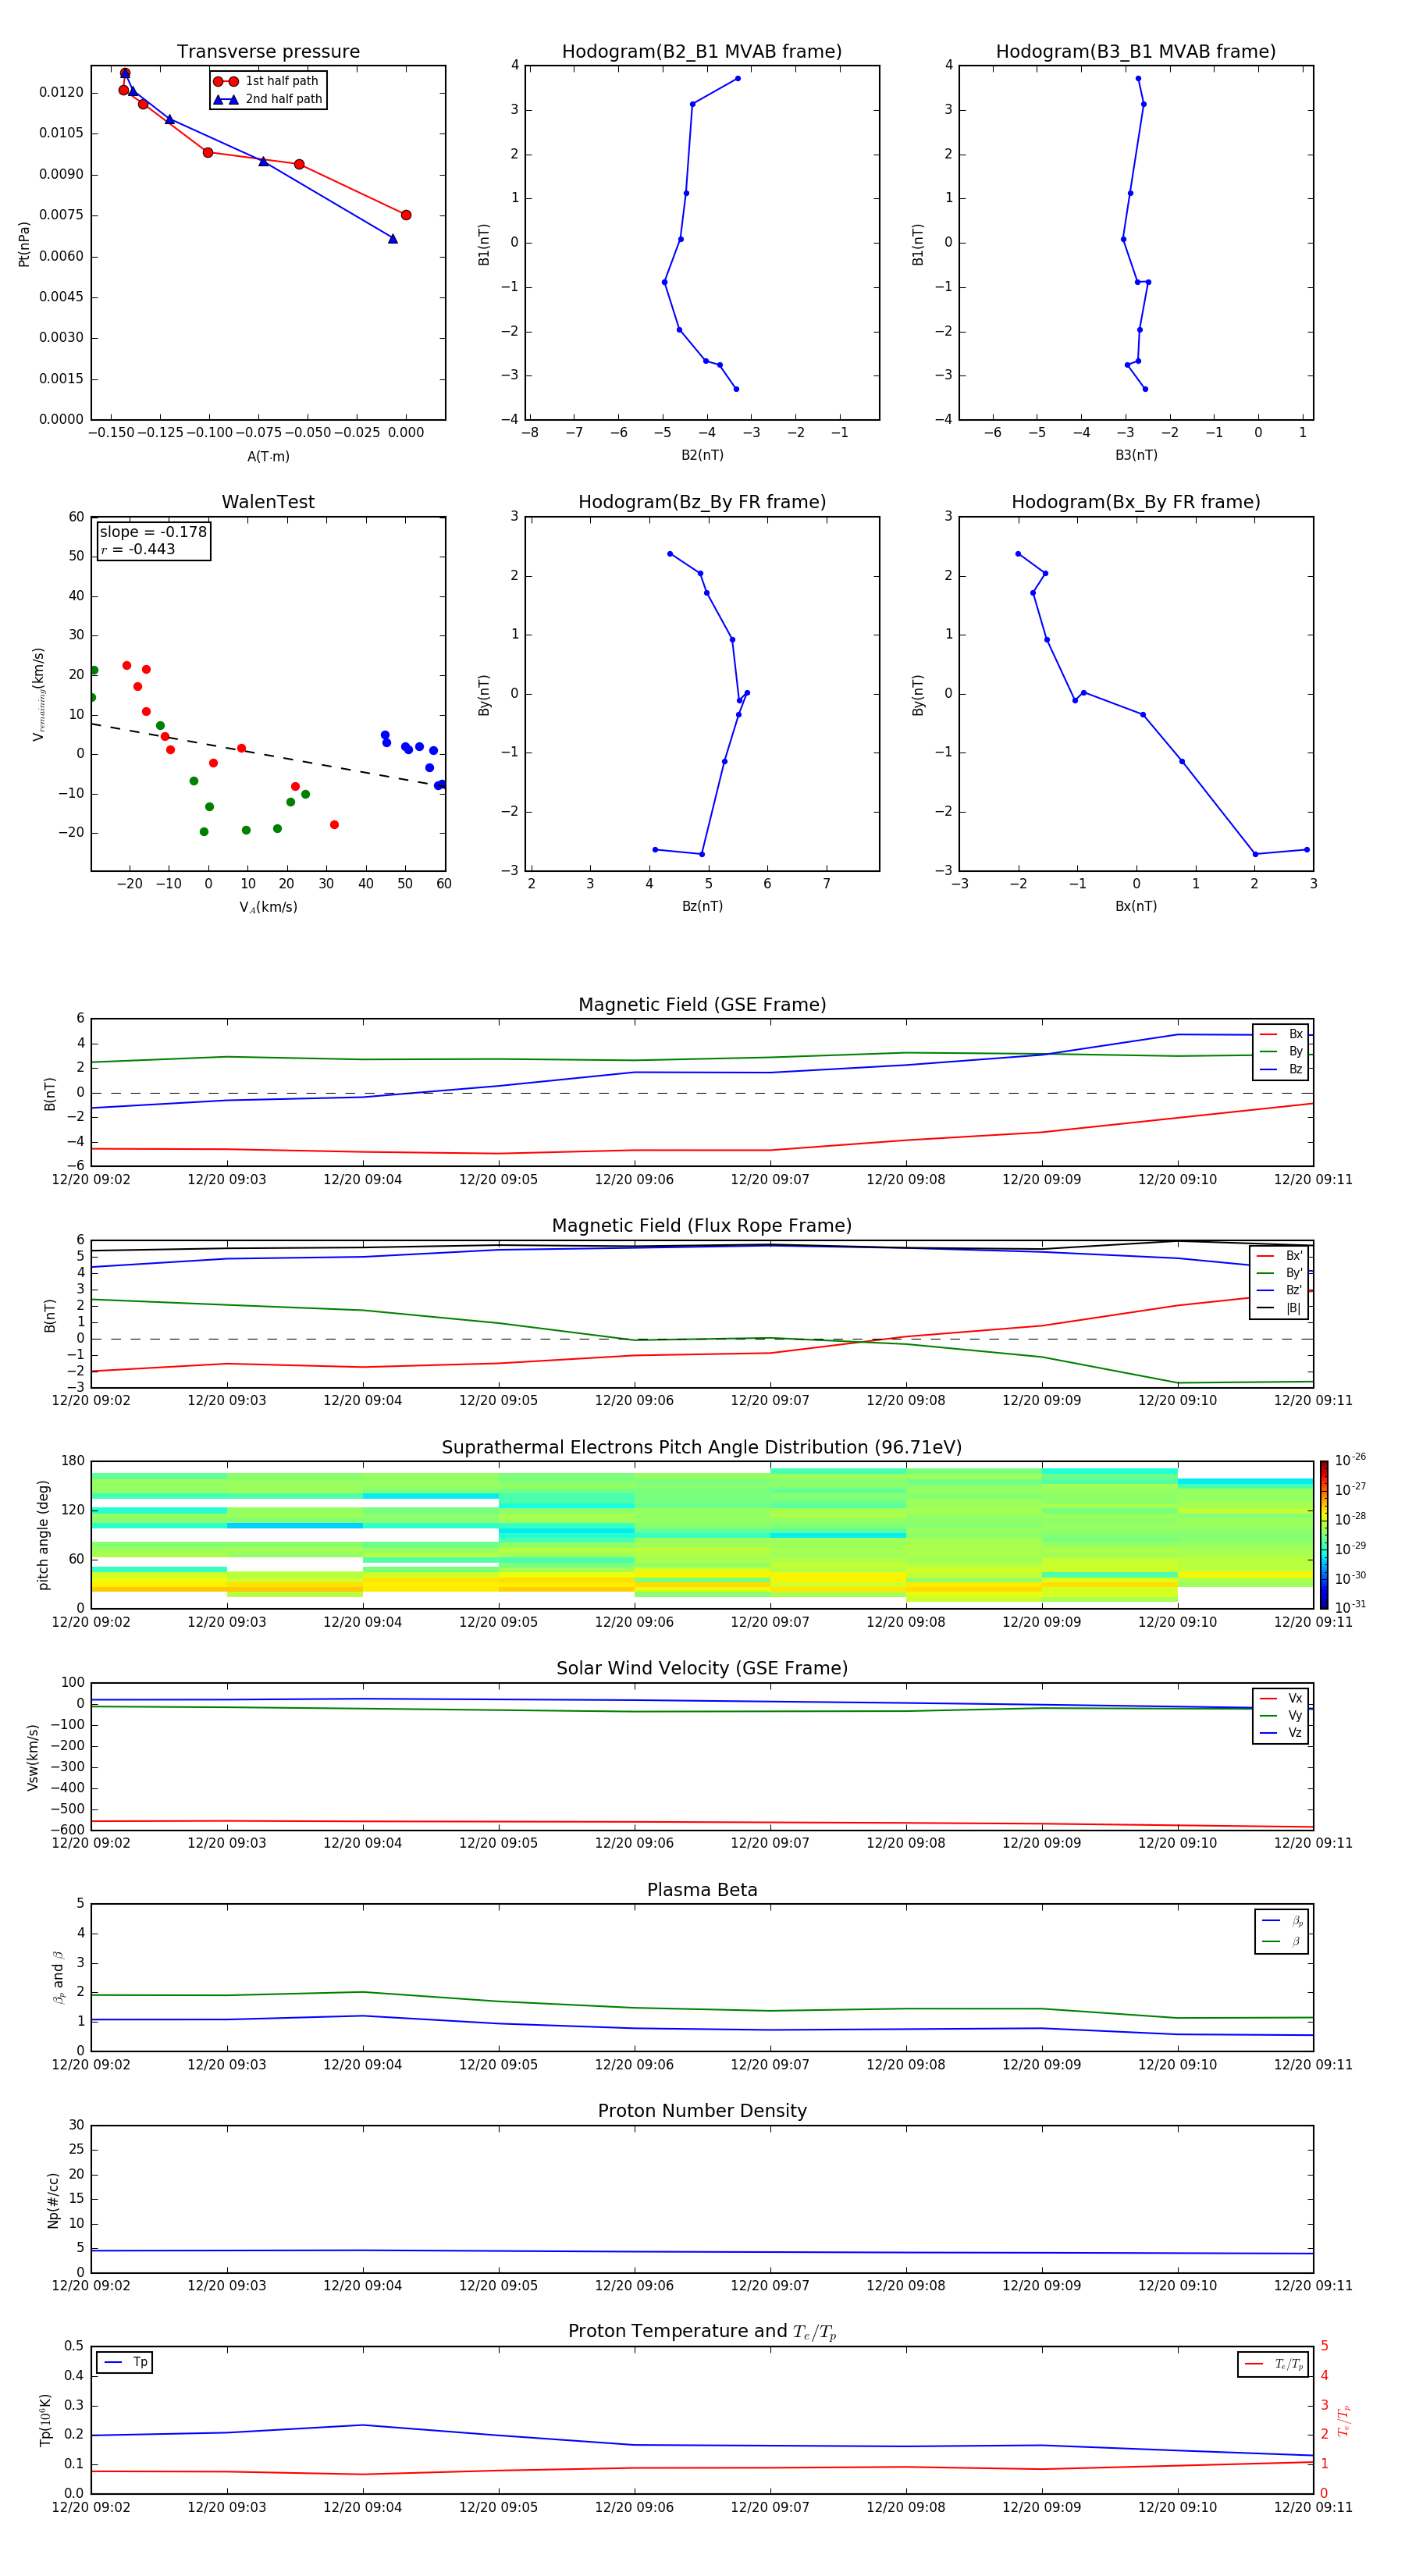Click the "Tp(10^6K)" y-axis label
The image size is (1405, 2576).
(x=45, y=2420)
